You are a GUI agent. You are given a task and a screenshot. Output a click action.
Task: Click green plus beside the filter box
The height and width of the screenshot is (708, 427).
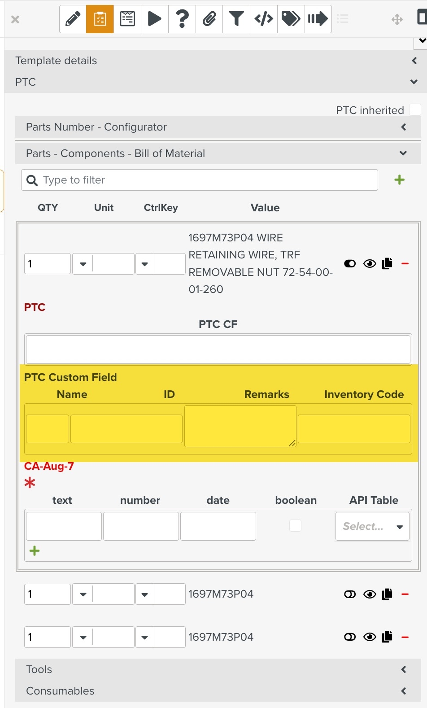[399, 180]
